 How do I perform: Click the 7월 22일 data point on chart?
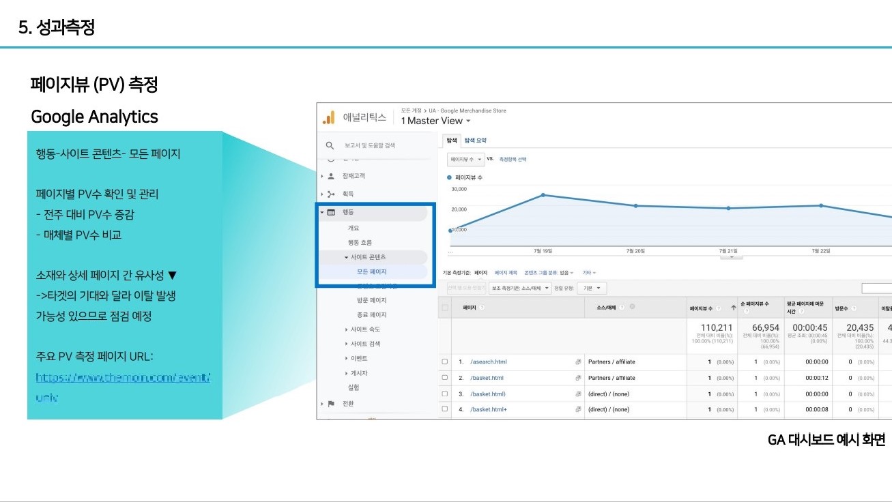[821, 205]
